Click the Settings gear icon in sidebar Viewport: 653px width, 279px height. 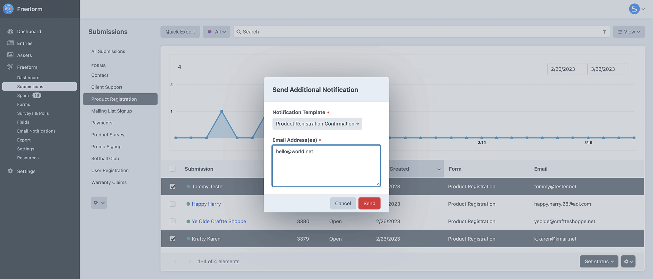click(x=10, y=171)
